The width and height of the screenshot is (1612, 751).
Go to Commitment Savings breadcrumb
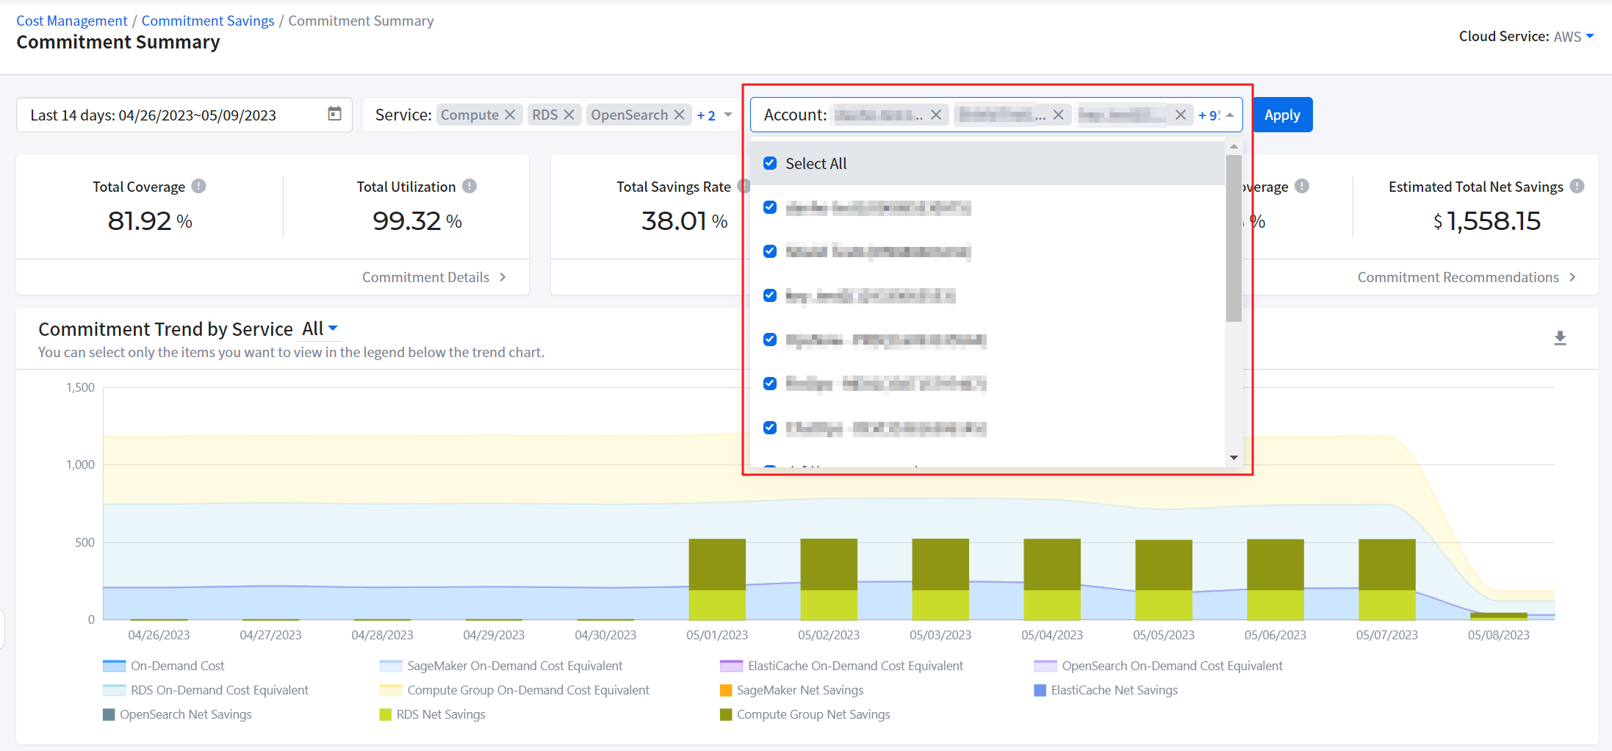208,21
